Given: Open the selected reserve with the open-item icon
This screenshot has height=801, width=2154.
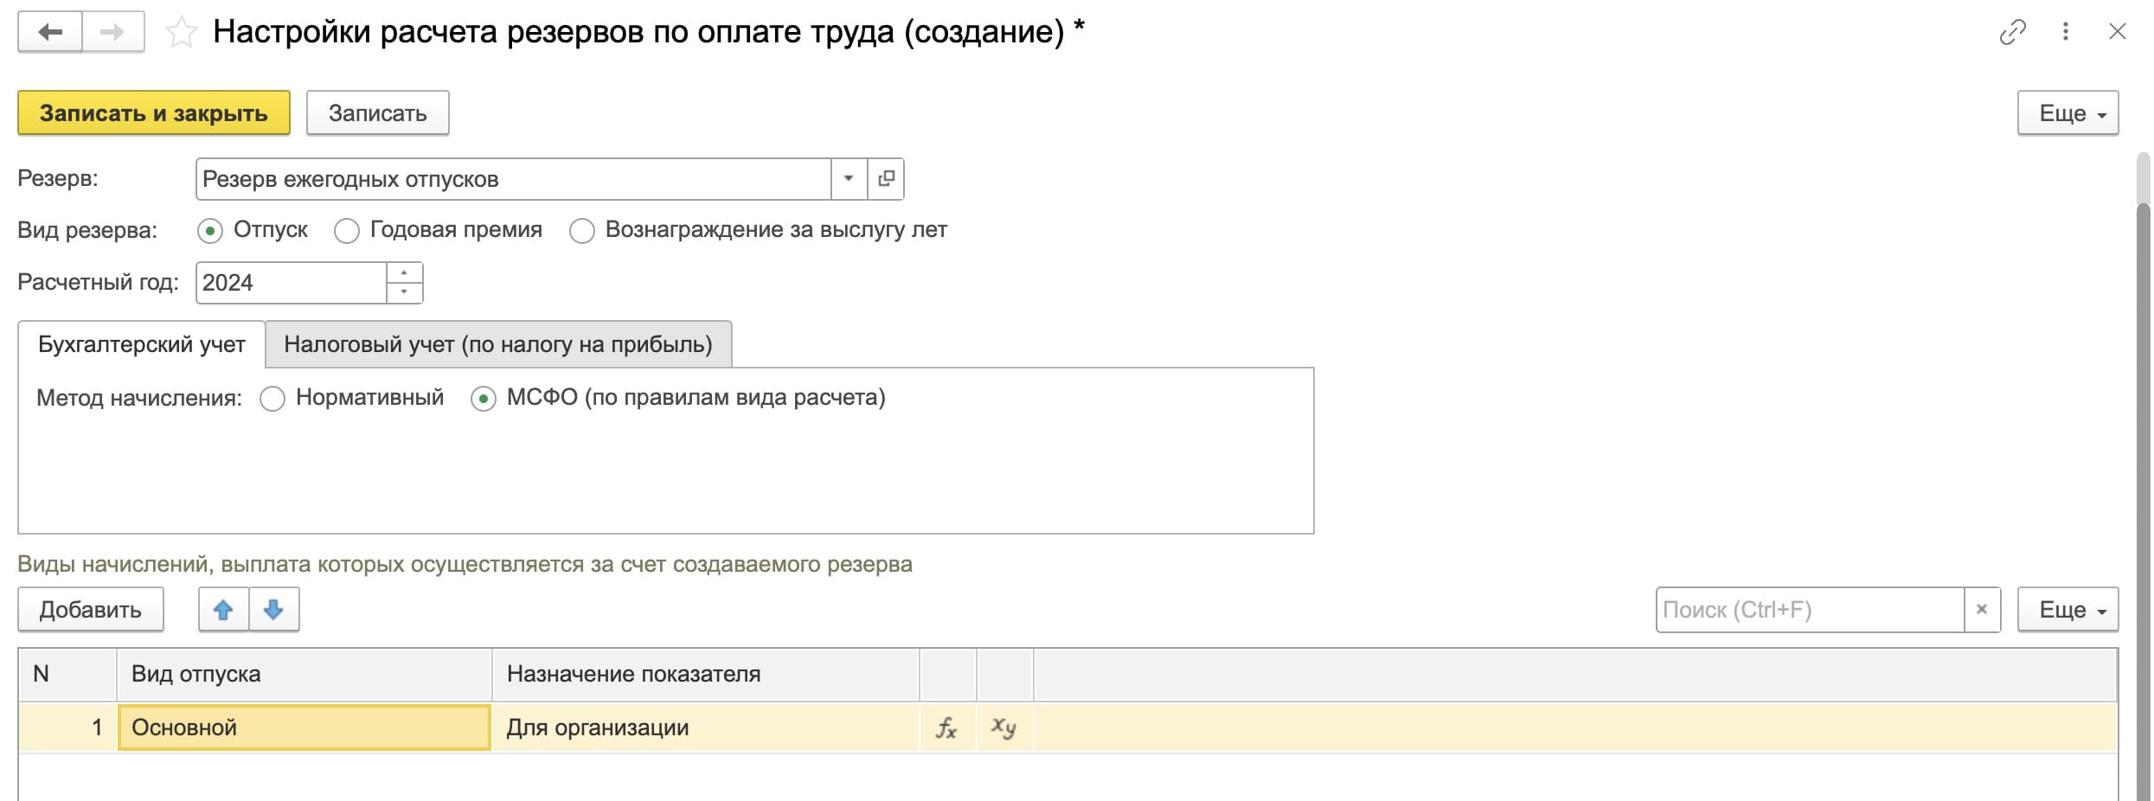Looking at the screenshot, I should tap(886, 179).
